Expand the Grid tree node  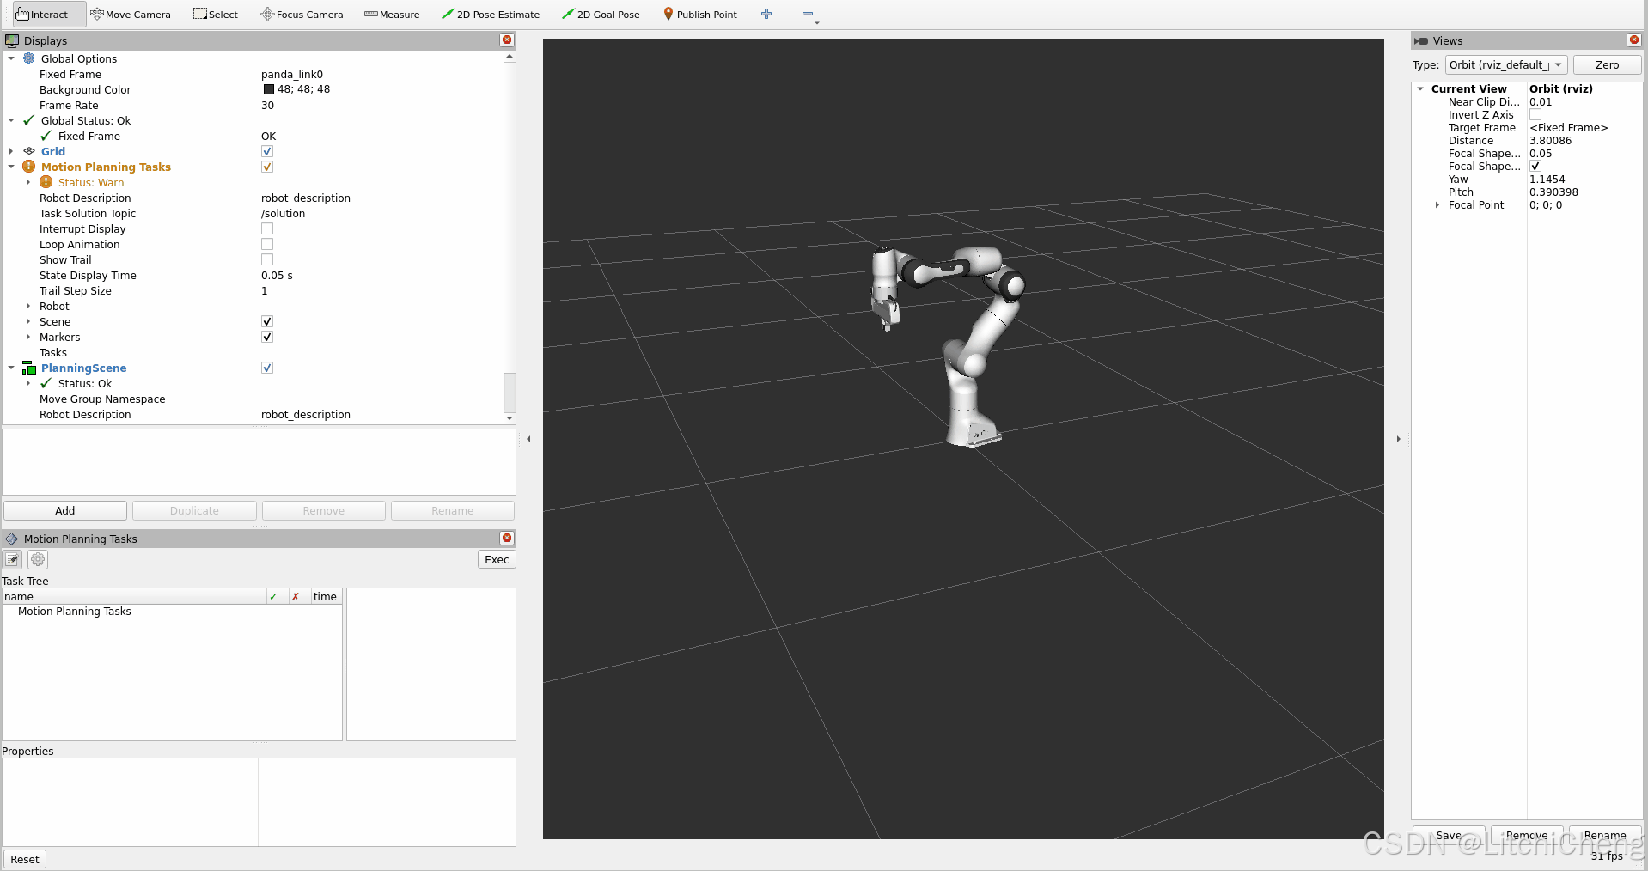point(11,151)
